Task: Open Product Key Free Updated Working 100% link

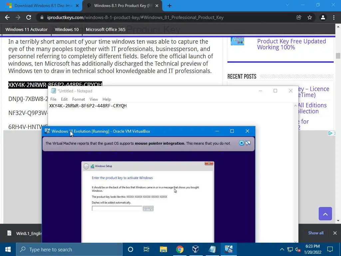Action: [291, 44]
